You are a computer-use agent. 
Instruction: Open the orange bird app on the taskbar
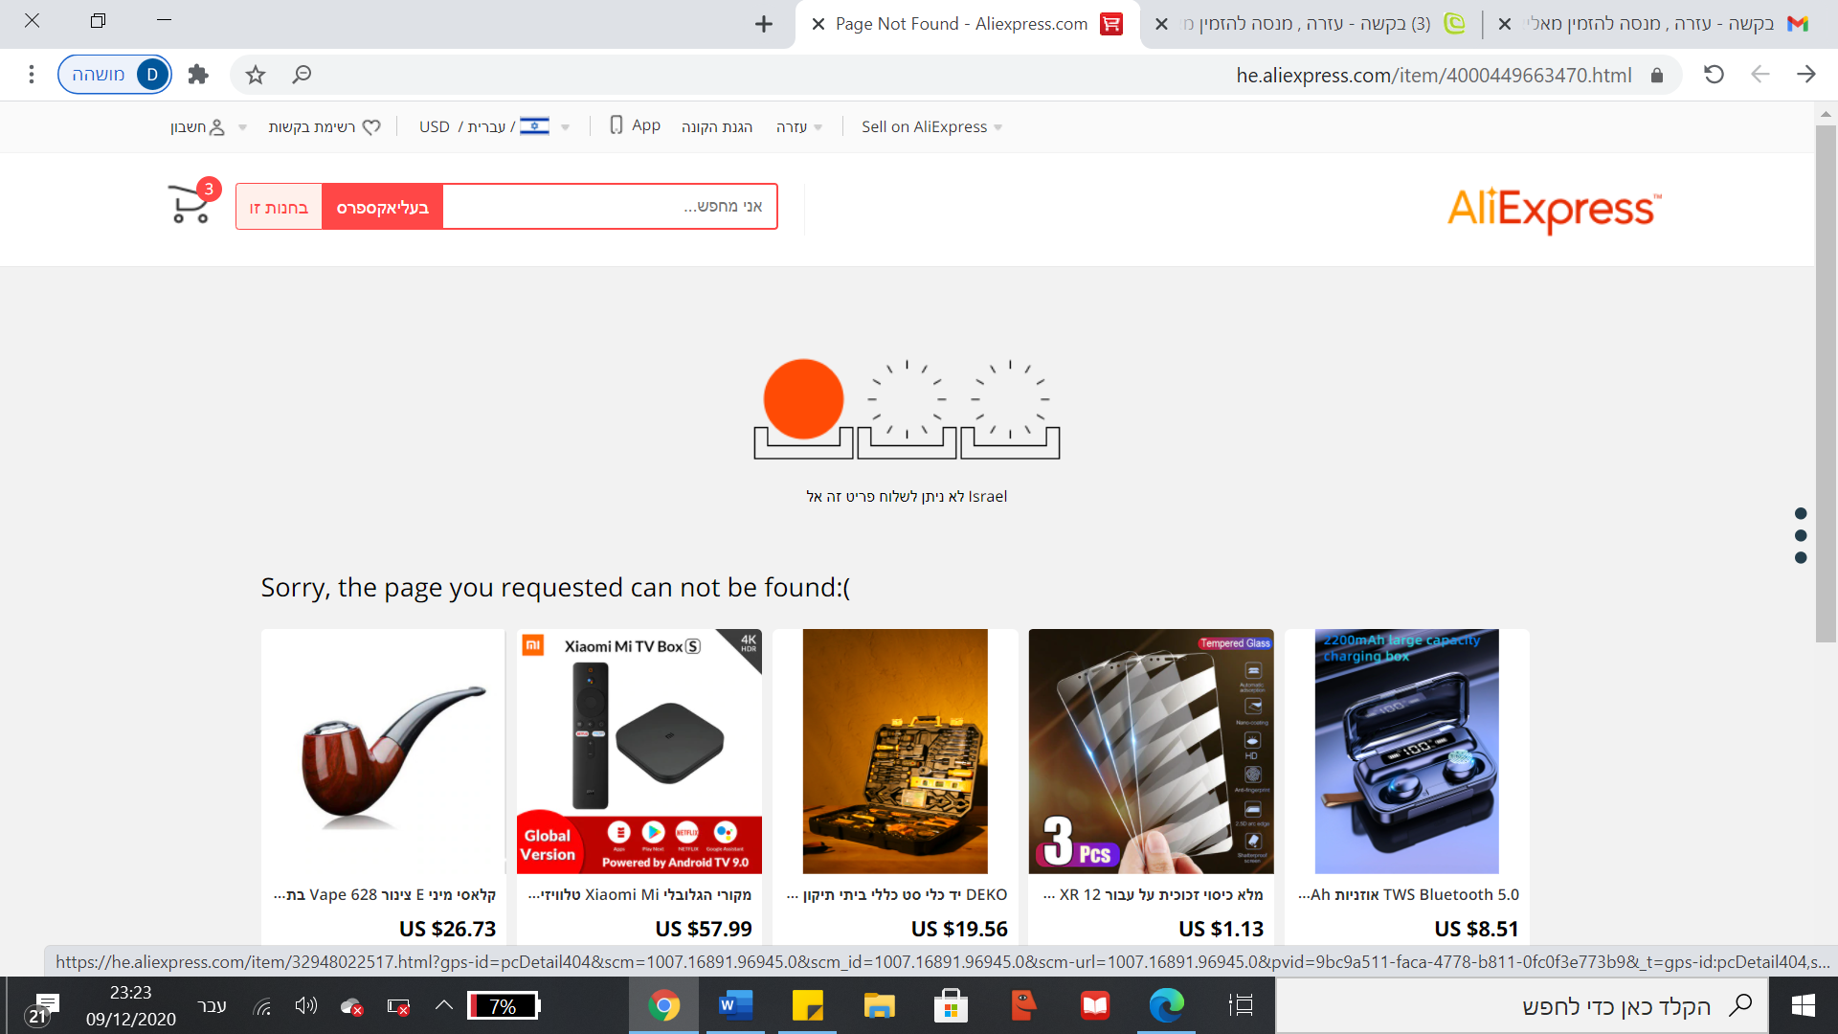pos(1023,1005)
